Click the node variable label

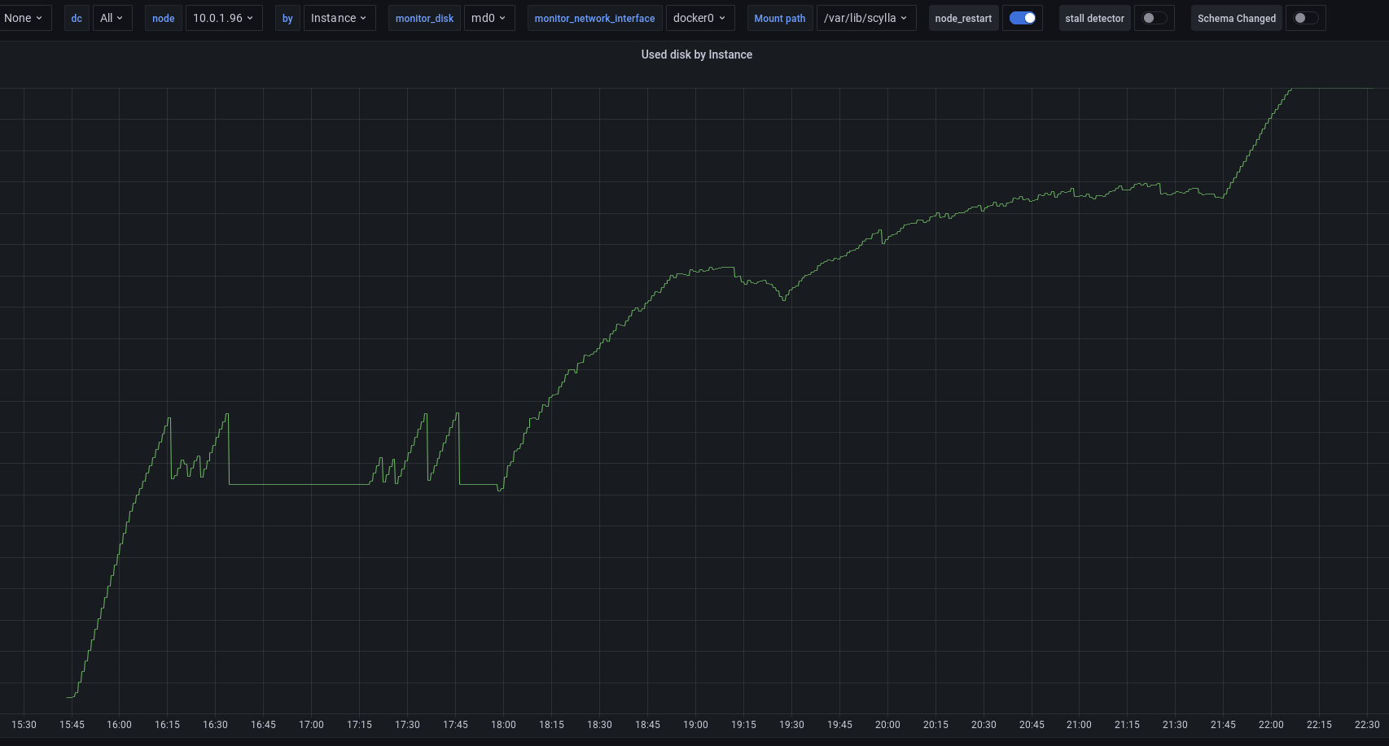(164, 18)
